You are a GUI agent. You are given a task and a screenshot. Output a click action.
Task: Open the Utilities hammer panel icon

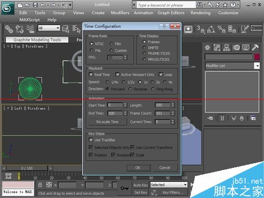tap(255, 48)
